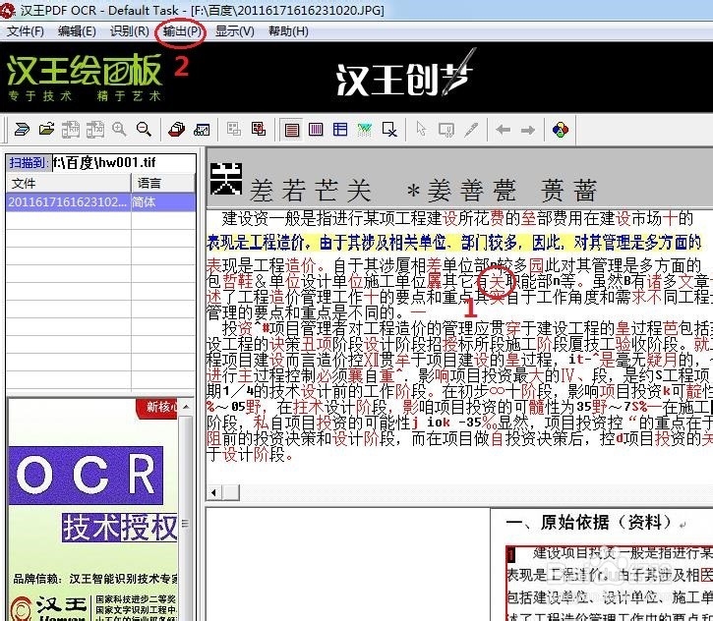Click the grayed screen text tool icon
This screenshot has height=621, width=713.
click(x=446, y=130)
